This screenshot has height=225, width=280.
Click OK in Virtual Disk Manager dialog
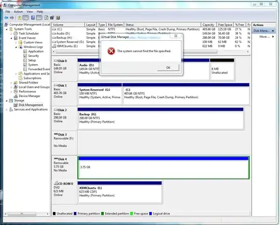coord(168,68)
